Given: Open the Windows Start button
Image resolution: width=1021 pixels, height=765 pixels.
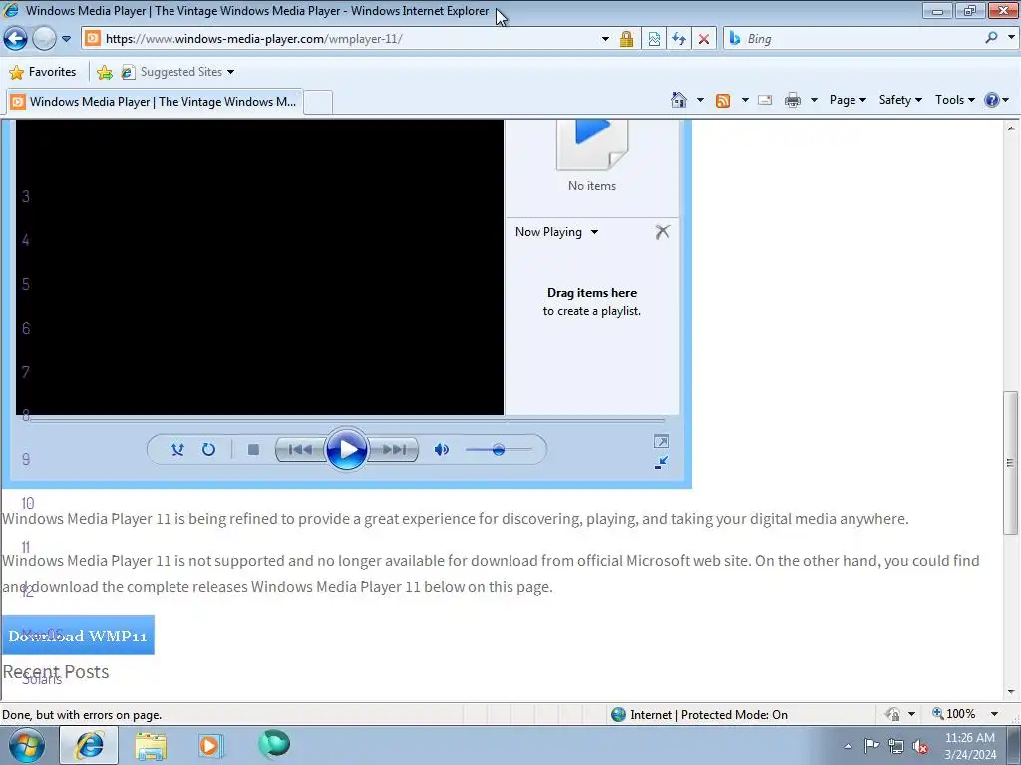Looking at the screenshot, I should coord(26,745).
